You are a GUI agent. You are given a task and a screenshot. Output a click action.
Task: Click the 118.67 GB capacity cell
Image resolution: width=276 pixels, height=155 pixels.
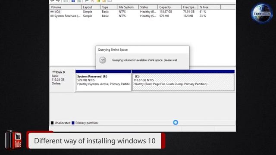(x=166, y=12)
